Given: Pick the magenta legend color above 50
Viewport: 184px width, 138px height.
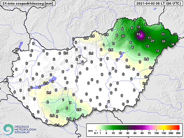Looking at the screenshot, I should point(142,127).
